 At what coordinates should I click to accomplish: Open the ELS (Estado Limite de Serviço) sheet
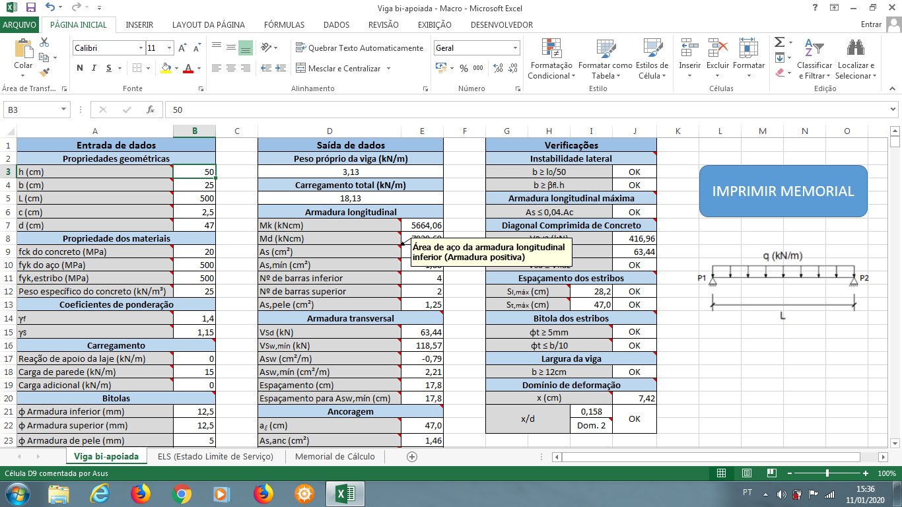coord(215,456)
